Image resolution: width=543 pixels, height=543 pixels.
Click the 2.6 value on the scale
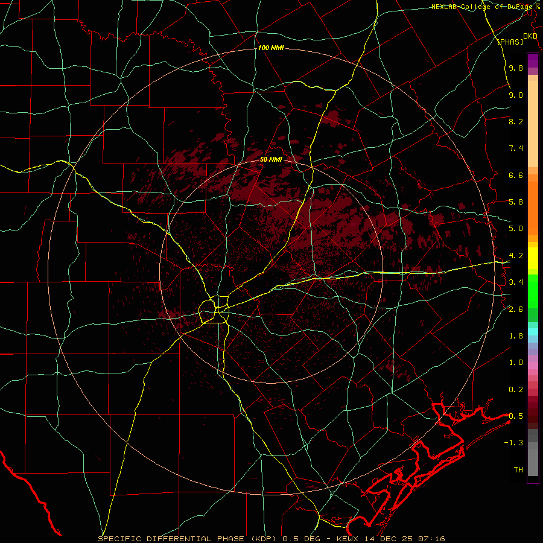coord(516,310)
